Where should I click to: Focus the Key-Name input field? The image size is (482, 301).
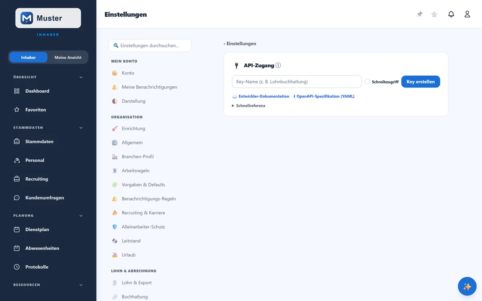point(297,82)
